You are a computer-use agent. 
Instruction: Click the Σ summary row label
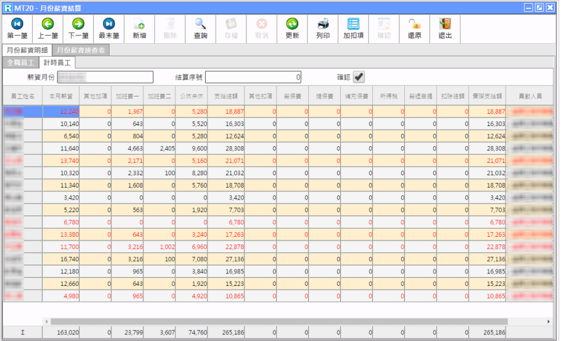pyautogui.click(x=23, y=332)
